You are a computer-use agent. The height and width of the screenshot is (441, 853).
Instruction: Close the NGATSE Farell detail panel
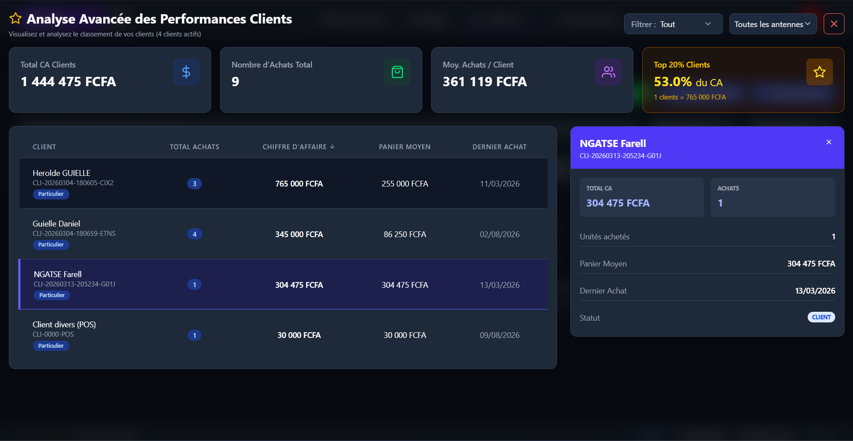point(829,142)
